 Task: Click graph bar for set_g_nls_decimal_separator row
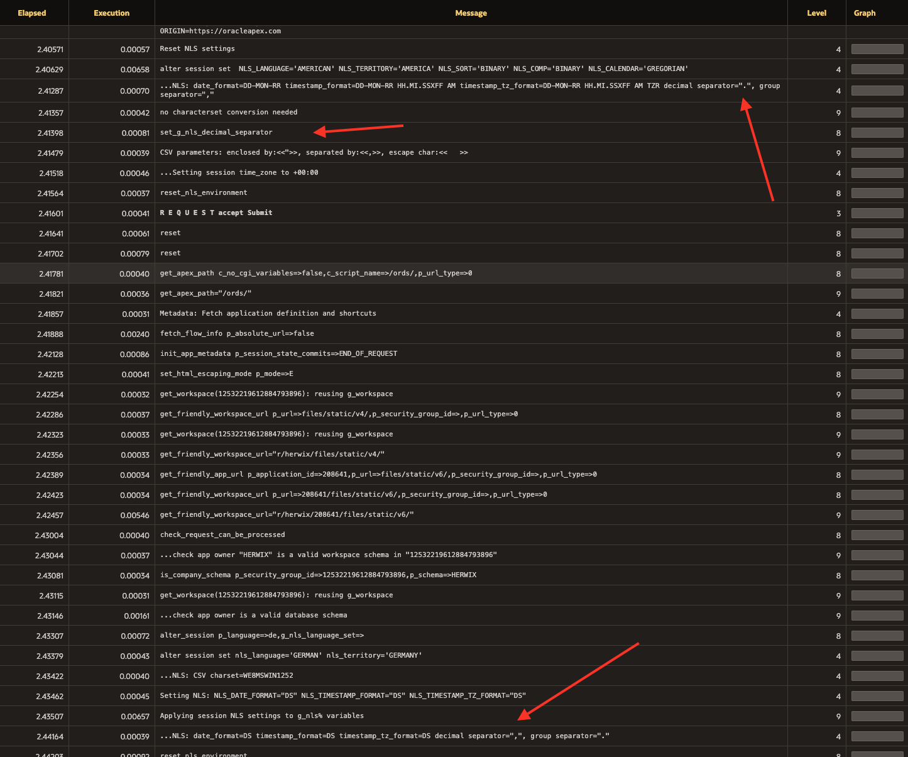point(877,133)
